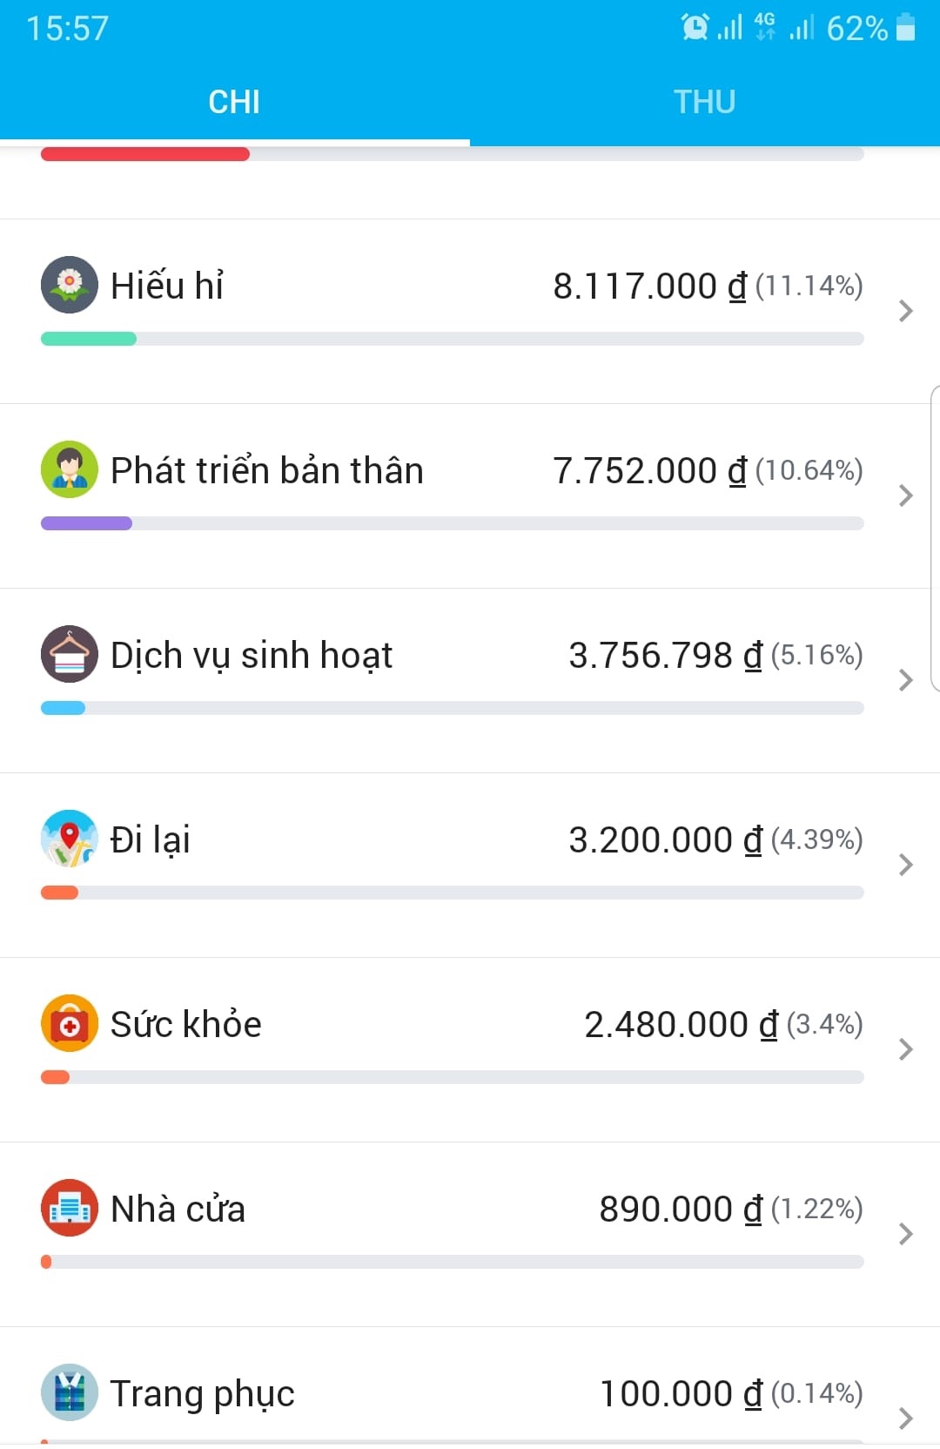Image resolution: width=940 pixels, height=1449 pixels.
Task: Tap the Dịch vụ sinh hoạt hanger icon
Action: pos(70,654)
